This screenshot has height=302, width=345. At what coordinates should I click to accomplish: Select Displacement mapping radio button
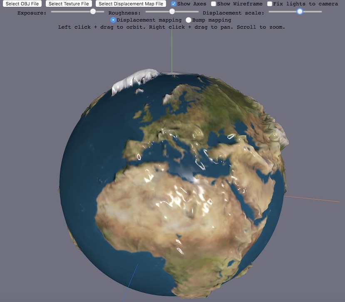(113, 20)
